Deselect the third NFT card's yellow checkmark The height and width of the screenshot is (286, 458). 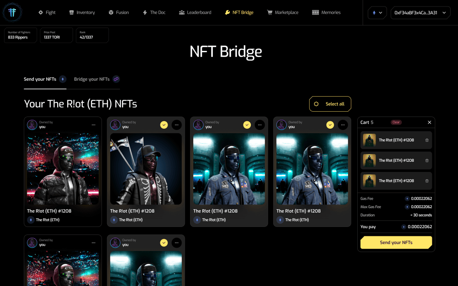coord(247,125)
